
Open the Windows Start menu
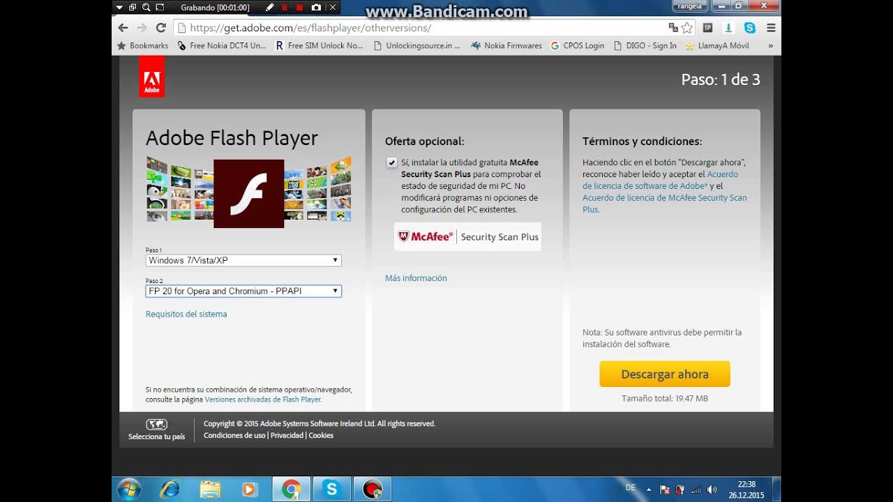pos(129,489)
